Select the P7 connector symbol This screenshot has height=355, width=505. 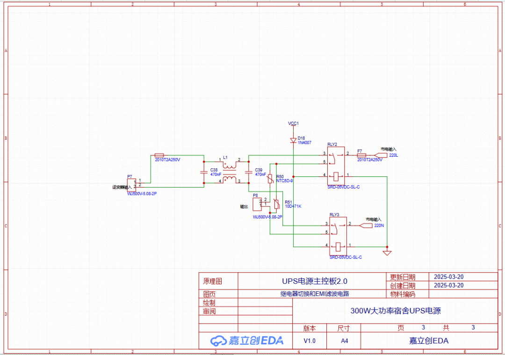132,185
